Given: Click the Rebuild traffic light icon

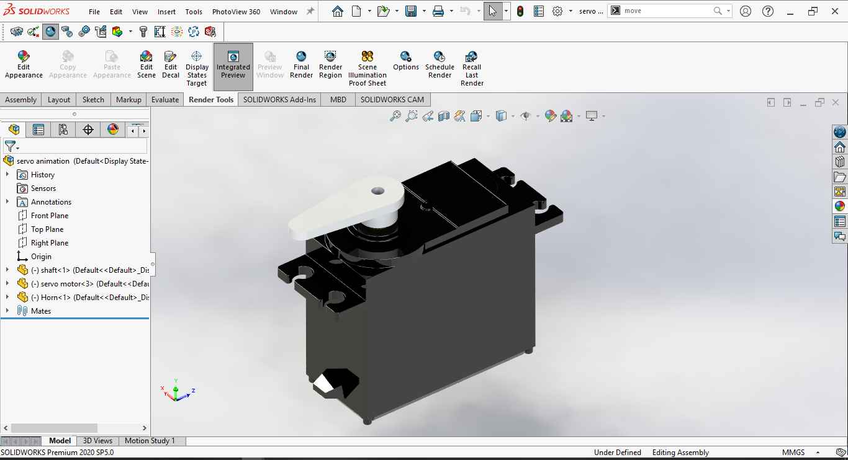Looking at the screenshot, I should (520, 11).
